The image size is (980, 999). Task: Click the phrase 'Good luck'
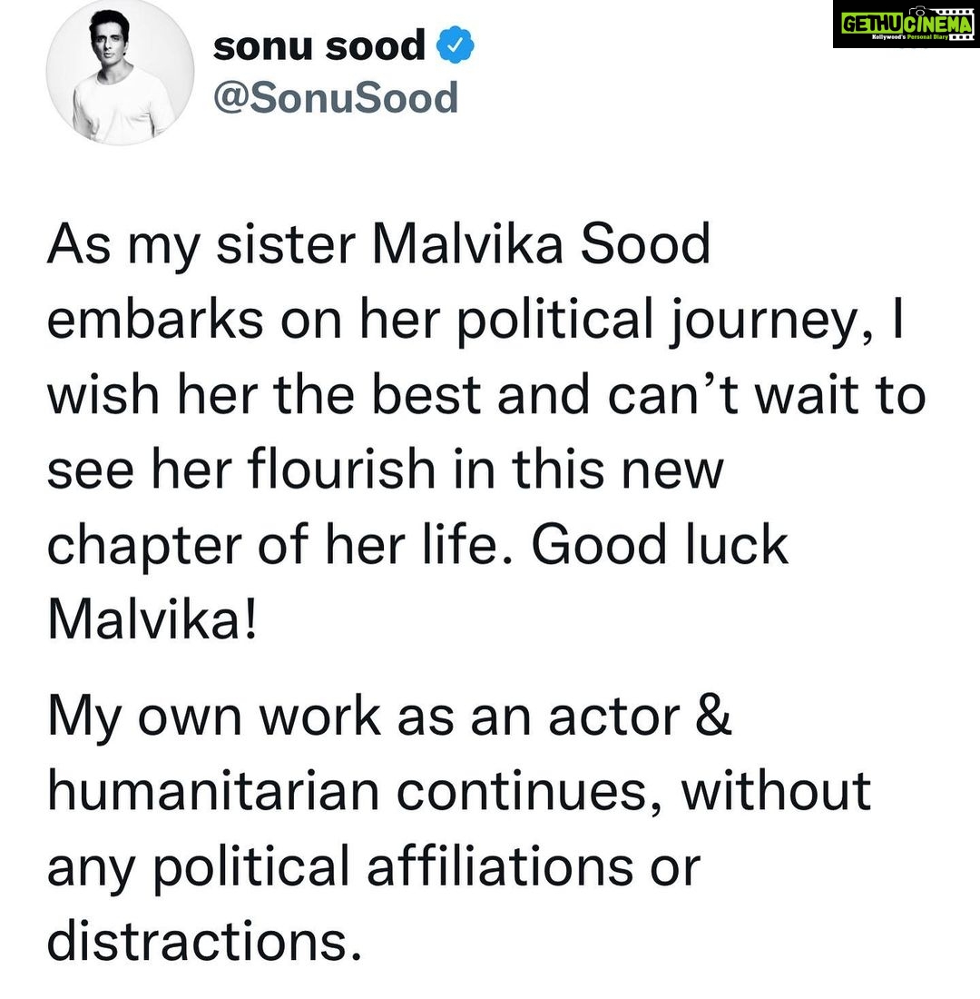pyautogui.click(x=660, y=545)
